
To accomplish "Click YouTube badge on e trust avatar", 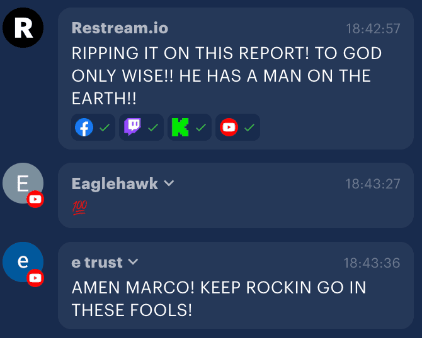I will 35,278.
